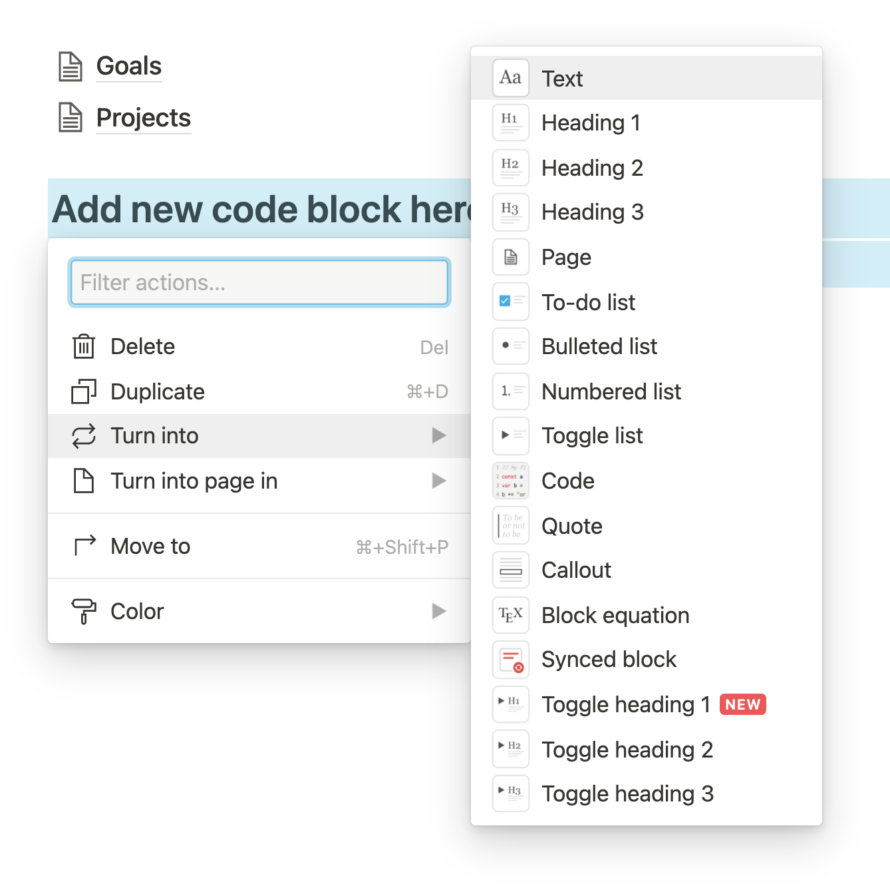Open the Projects page link
This screenshot has width=890, height=888.
[x=144, y=118]
